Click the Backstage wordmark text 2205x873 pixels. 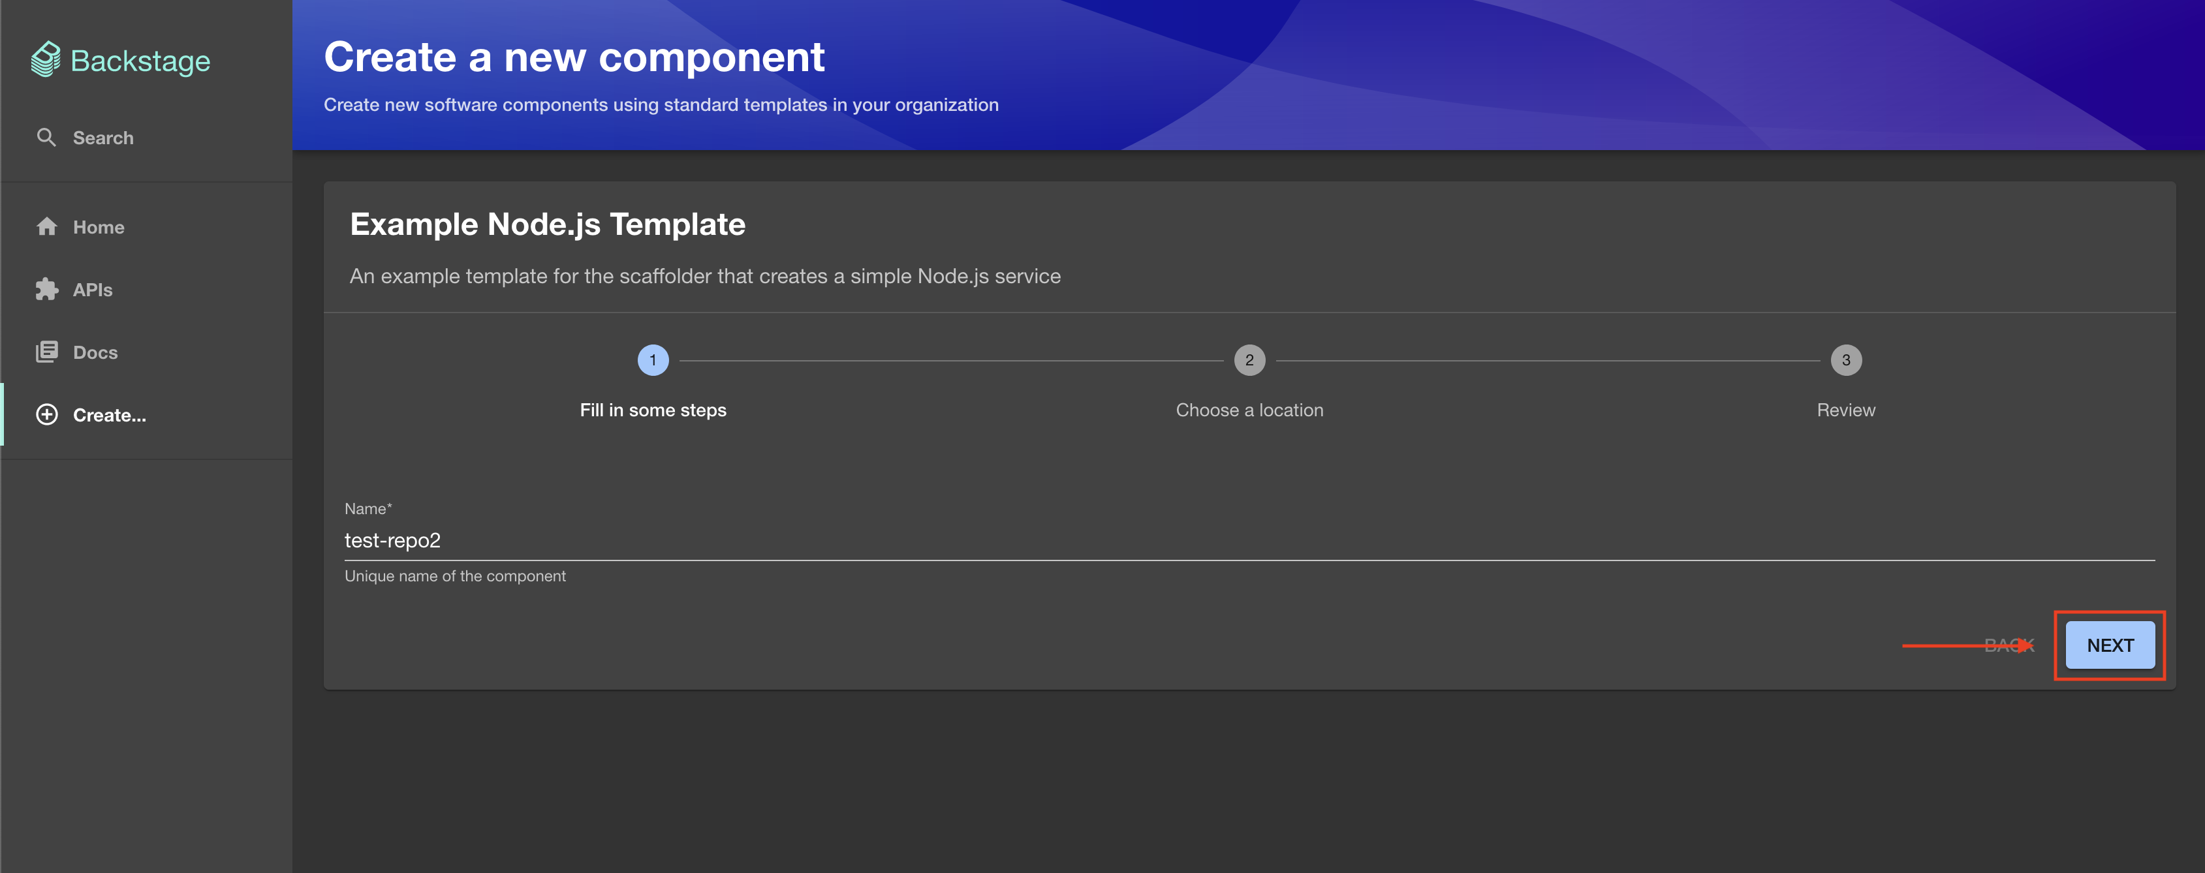click(140, 61)
